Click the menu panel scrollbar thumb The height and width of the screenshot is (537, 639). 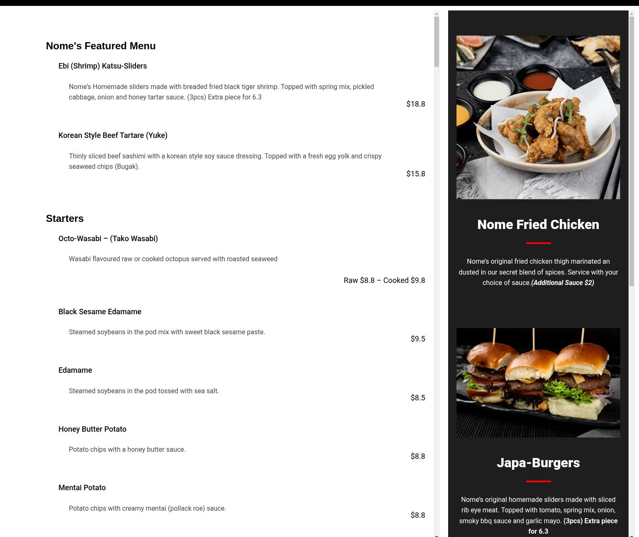(436, 42)
